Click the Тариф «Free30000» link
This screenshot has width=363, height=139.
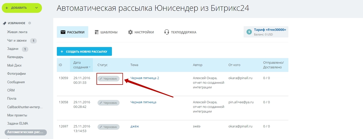[270, 30]
